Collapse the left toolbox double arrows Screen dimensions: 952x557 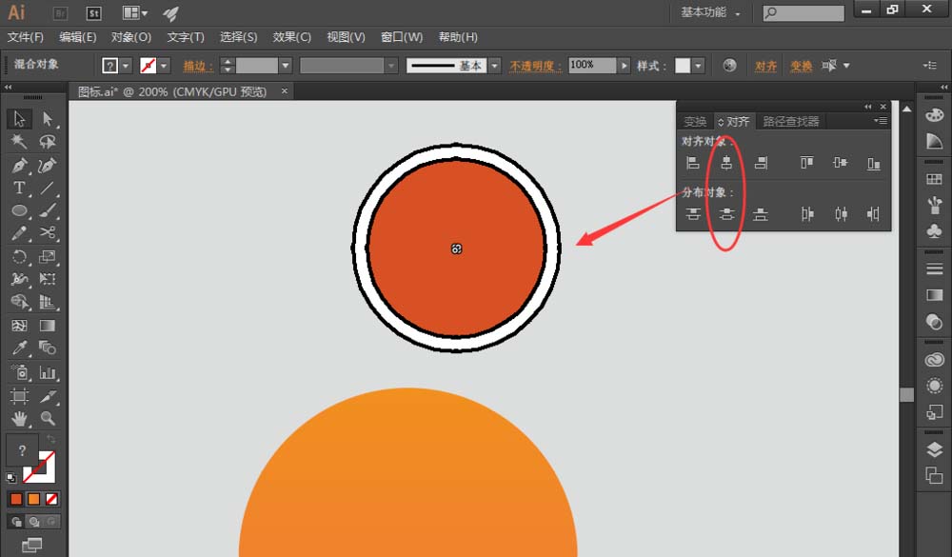pyautogui.click(x=8, y=88)
